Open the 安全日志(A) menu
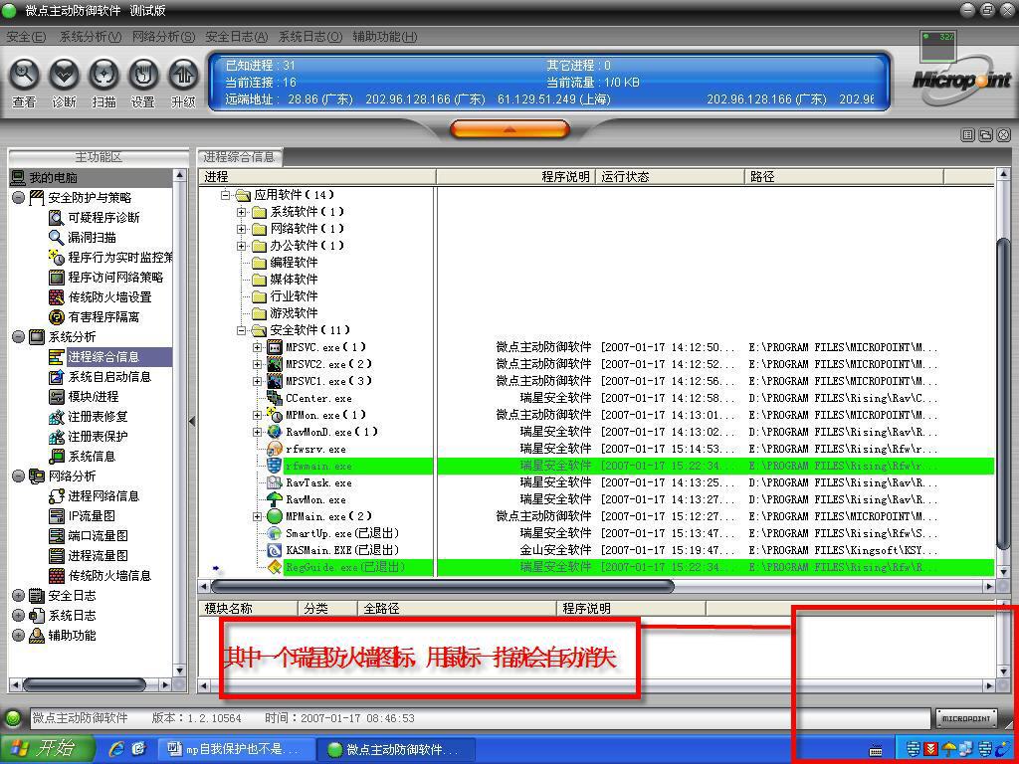 [237, 37]
